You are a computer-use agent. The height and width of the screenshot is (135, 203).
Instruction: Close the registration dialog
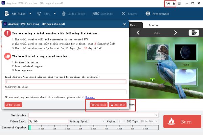[x=125, y=24]
